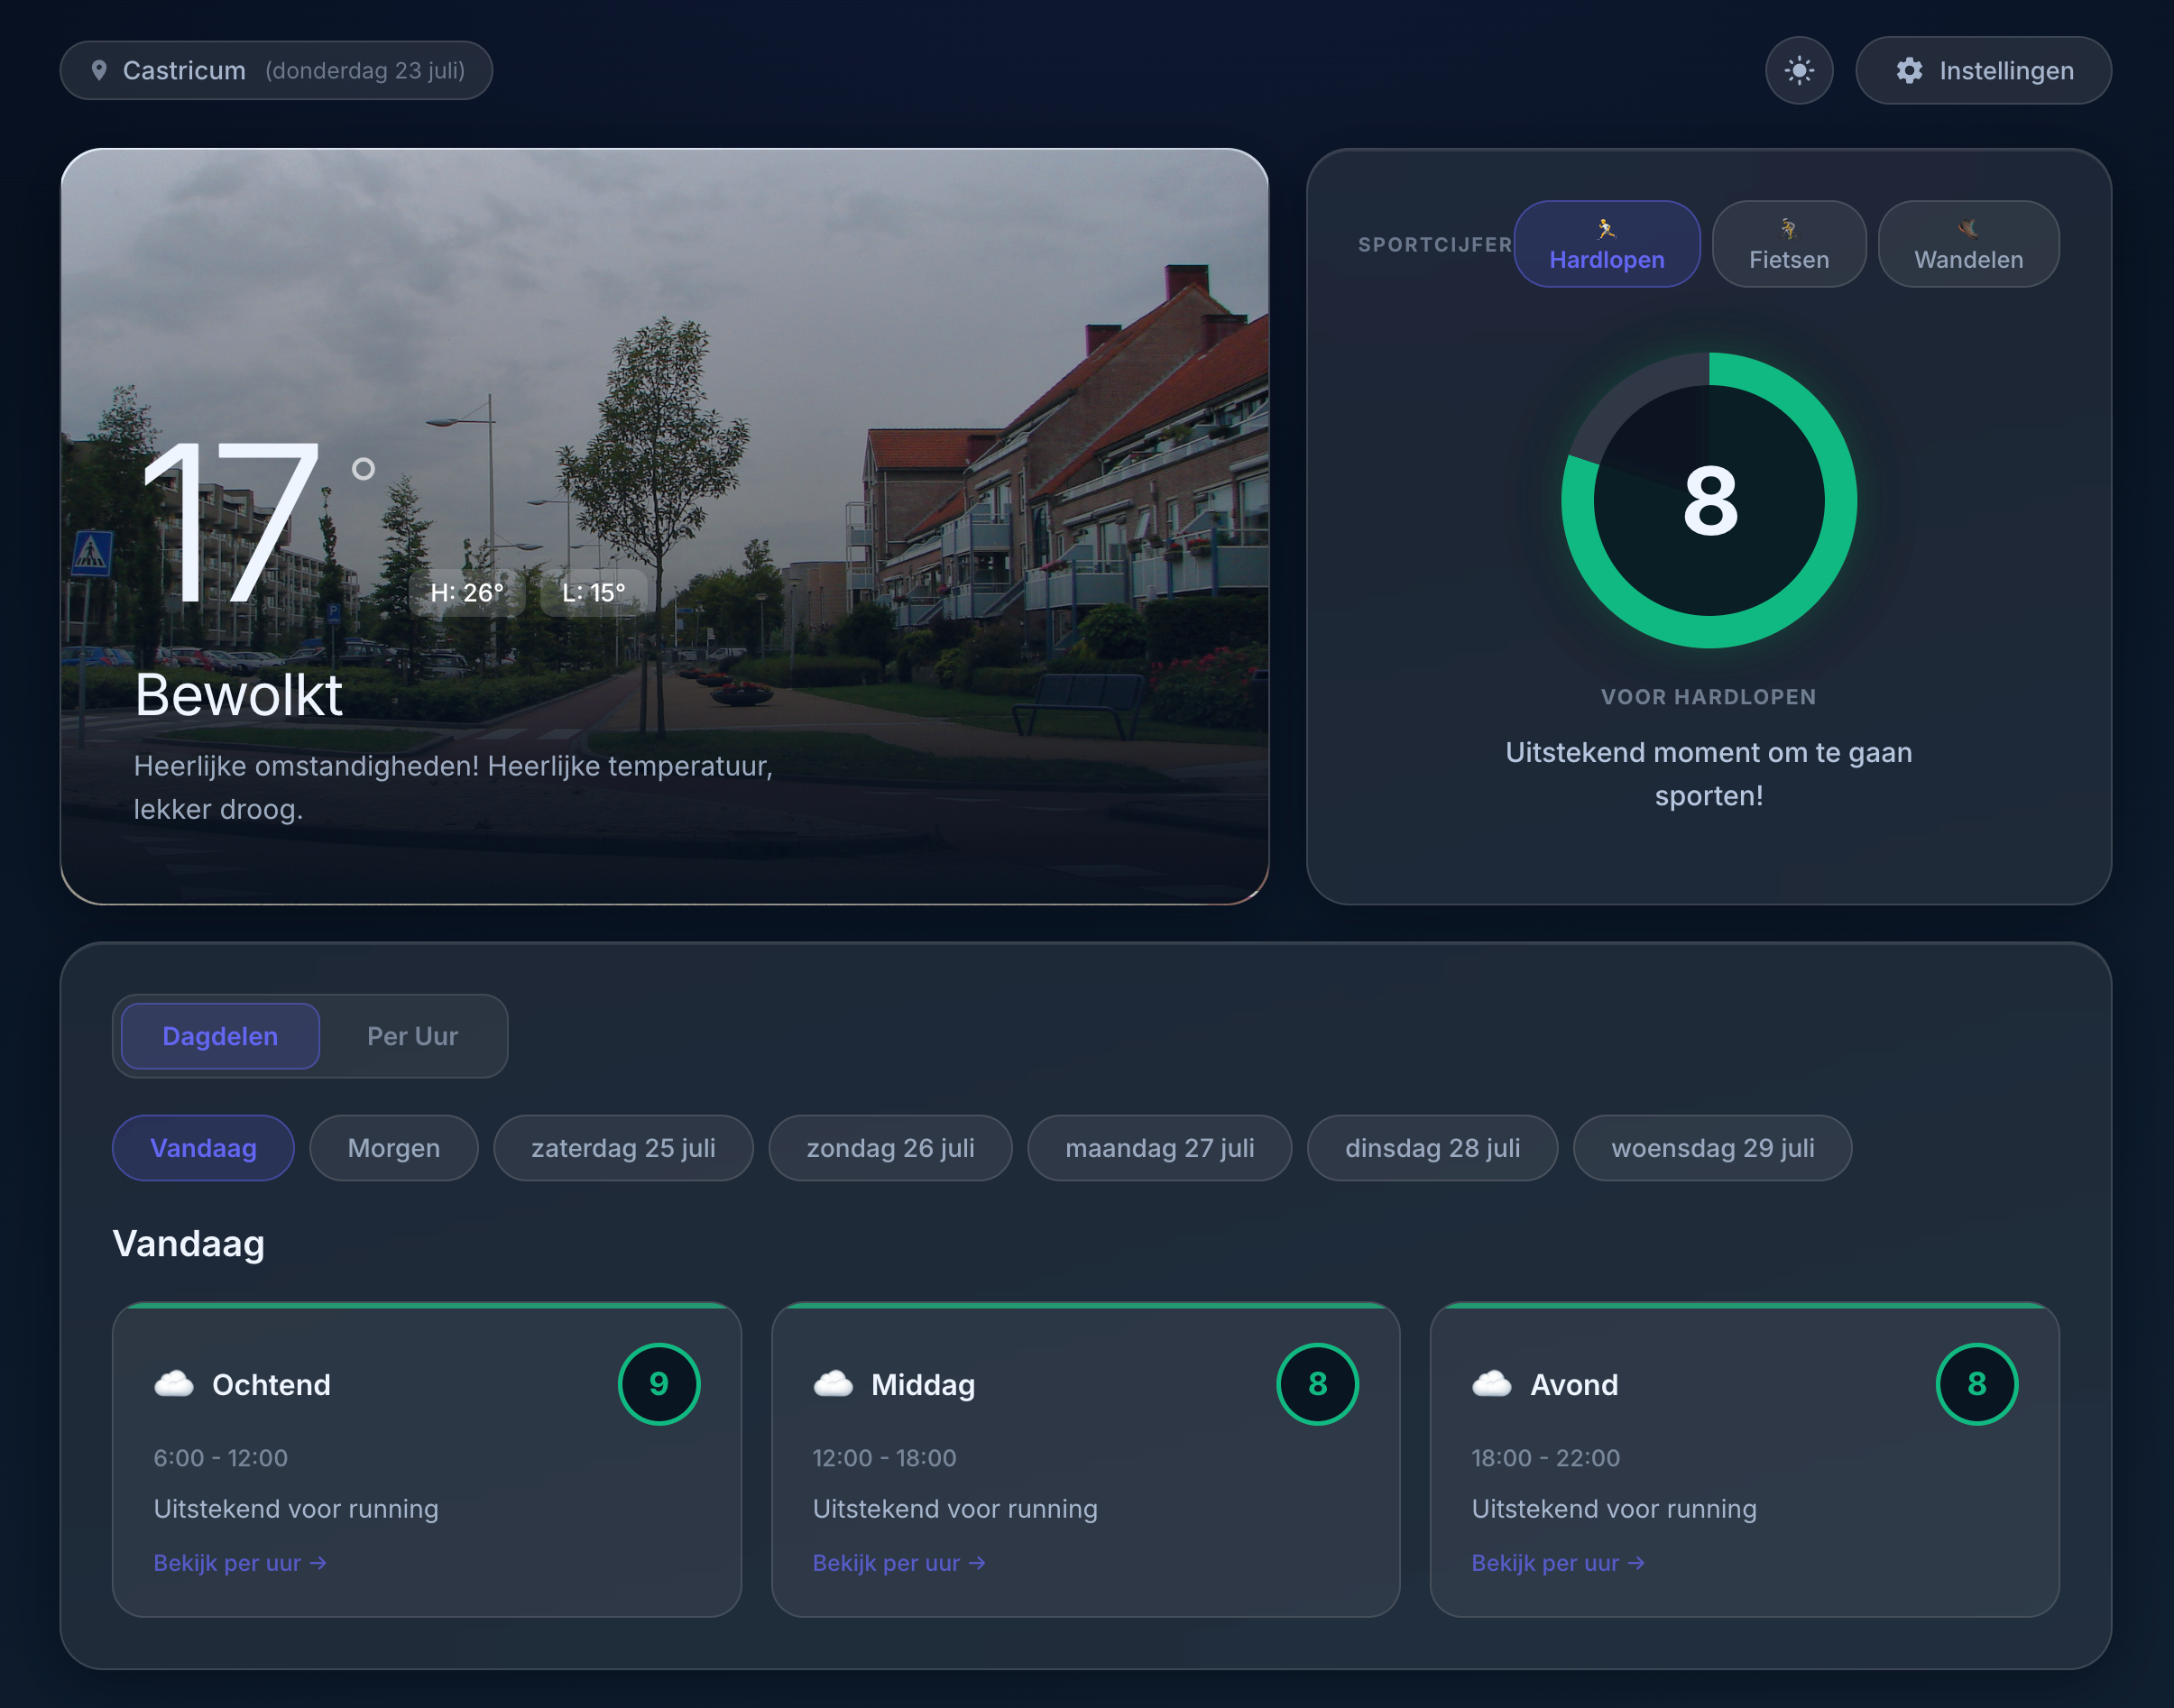The width and height of the screenshot is (2174, 1708).
Task: Open Bekijk per uur for Middag
Action: (899, 1563)
